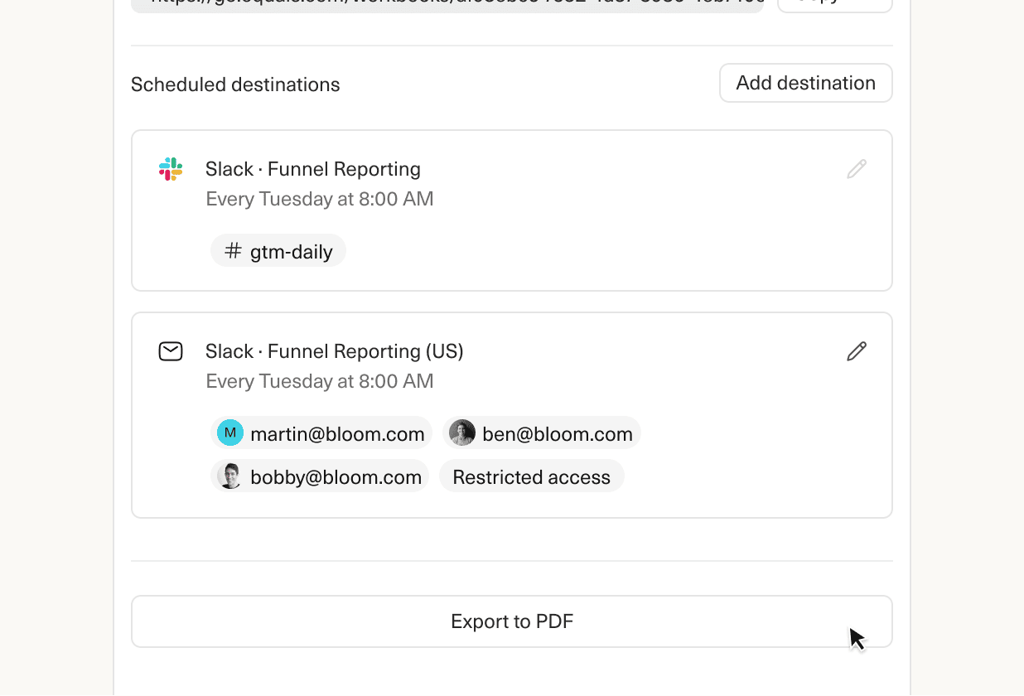1024x696 pixels.
Task: Click bobby's profile photo avatar
Action: [x=229, y=476]
